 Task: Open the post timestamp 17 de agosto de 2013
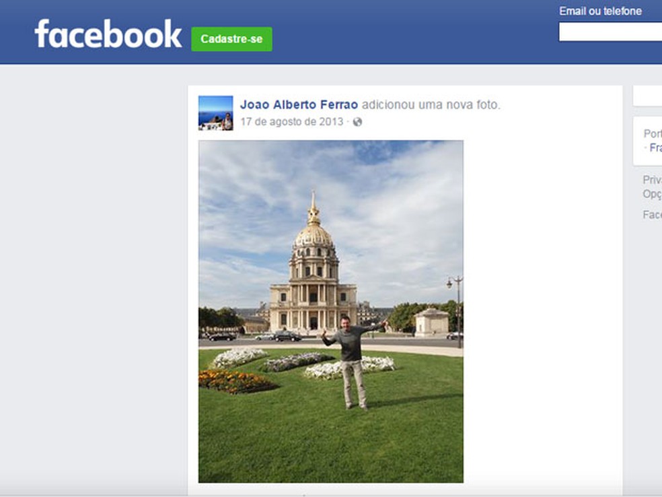[x=292, y=122]
